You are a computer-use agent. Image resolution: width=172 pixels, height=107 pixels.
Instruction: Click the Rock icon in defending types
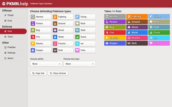tap(77, 24)
